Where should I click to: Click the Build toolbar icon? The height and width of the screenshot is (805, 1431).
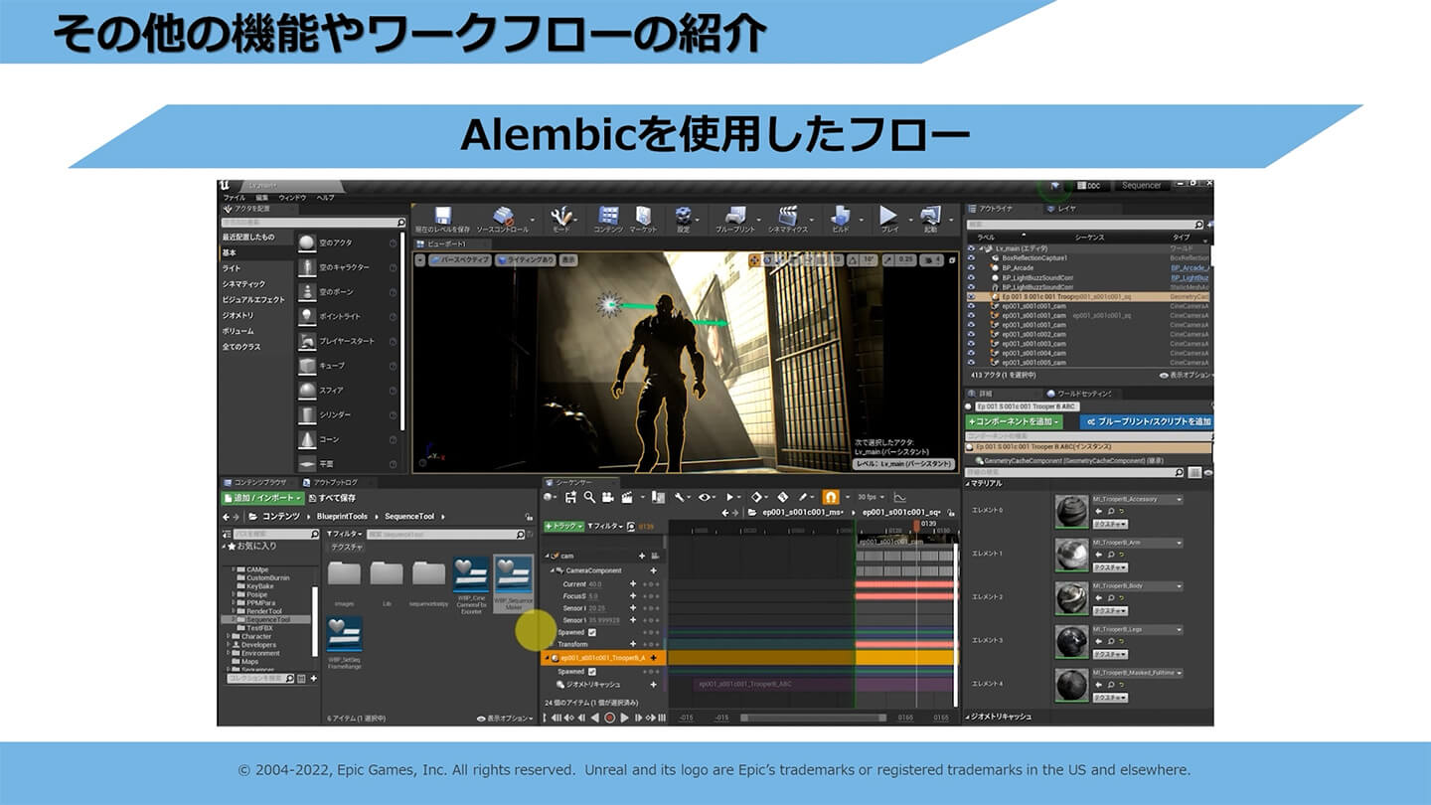[x=841, y=216]
